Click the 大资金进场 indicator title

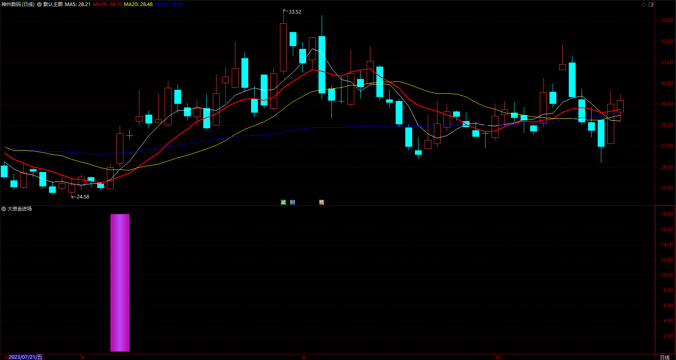coord(20,209)
